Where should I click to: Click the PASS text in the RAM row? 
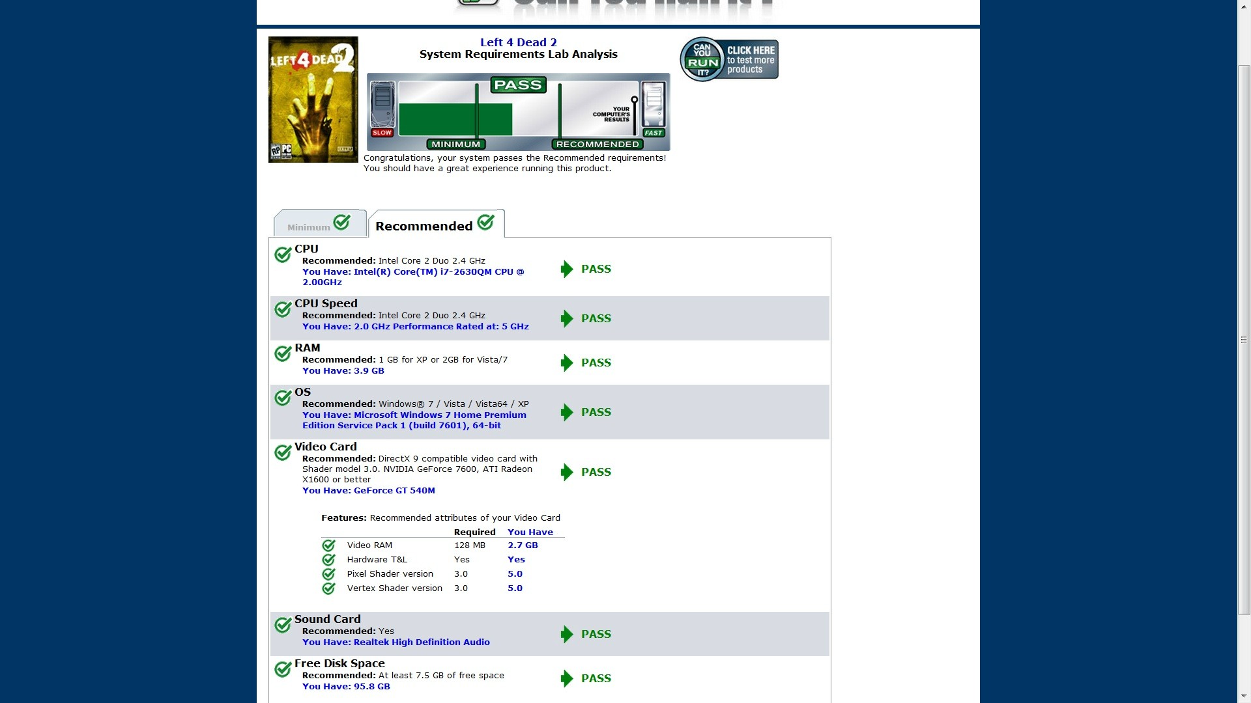(x=596, y=363)
